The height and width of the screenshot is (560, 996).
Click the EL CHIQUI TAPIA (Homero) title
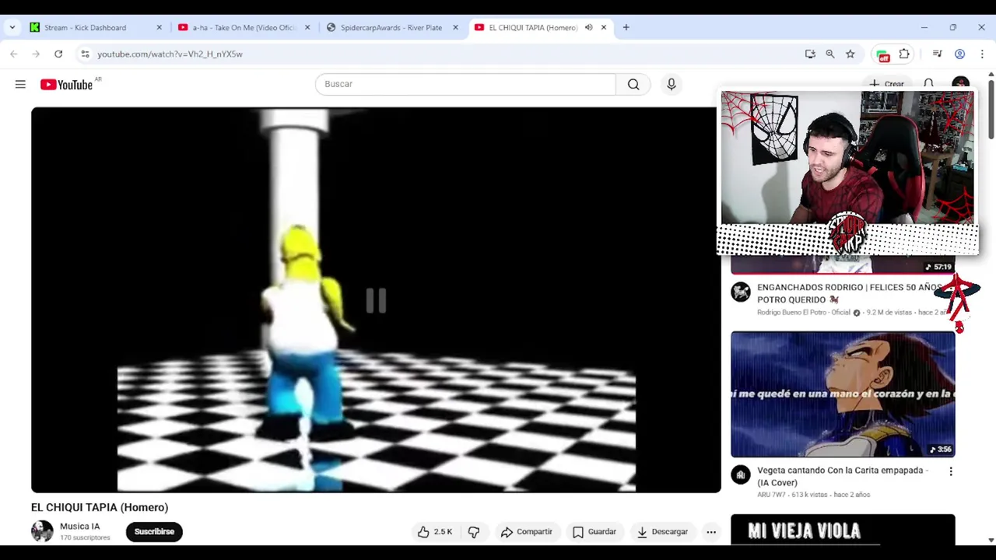(100, 507)
